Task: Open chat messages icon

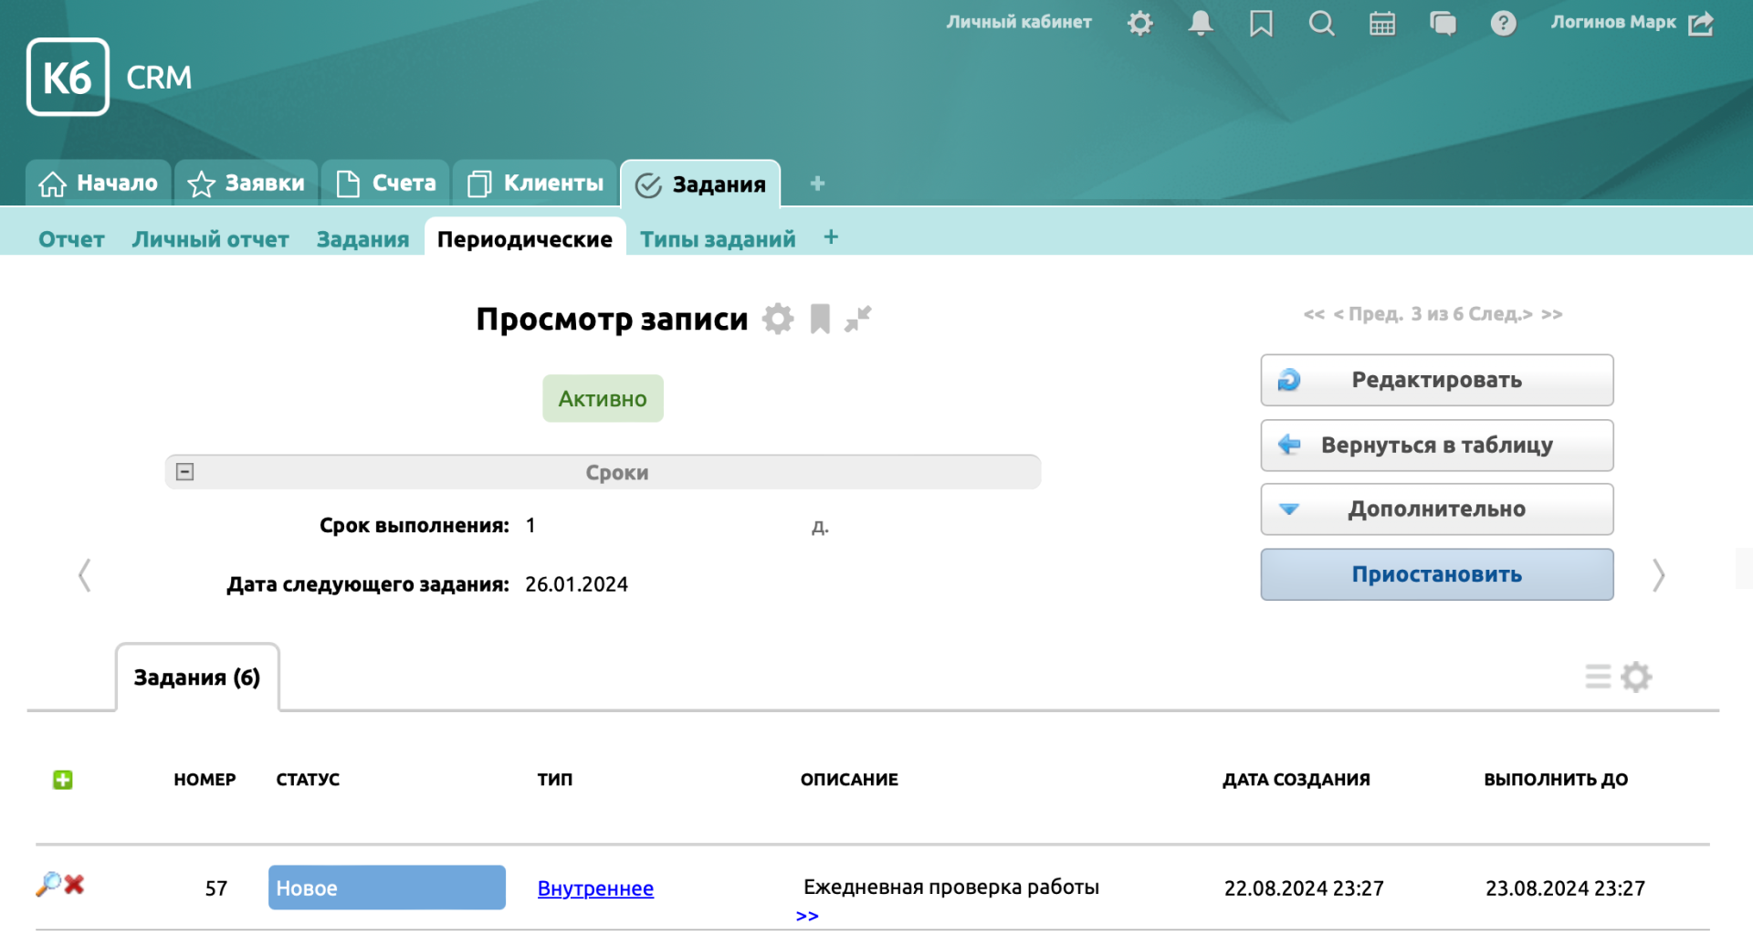Action: point(1443,23)
